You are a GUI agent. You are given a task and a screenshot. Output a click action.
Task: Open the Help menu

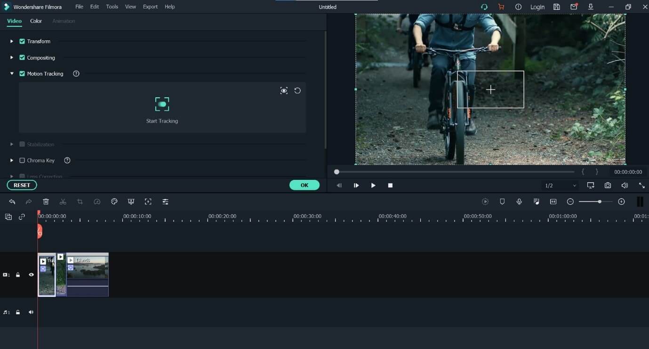coord(169,7)
